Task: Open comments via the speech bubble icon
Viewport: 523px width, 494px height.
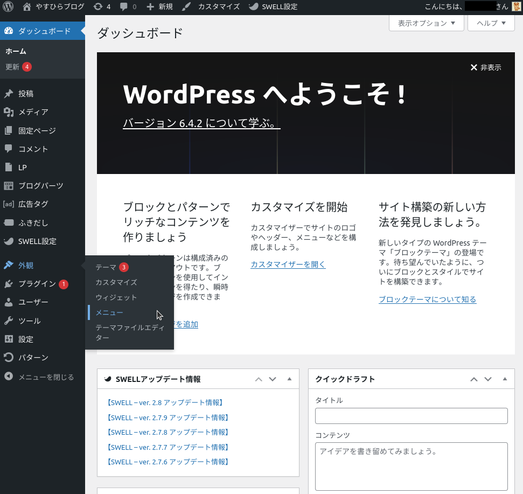Action: [124, 6]
